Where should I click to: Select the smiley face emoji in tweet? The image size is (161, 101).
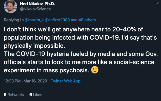[x=95, y=70]
